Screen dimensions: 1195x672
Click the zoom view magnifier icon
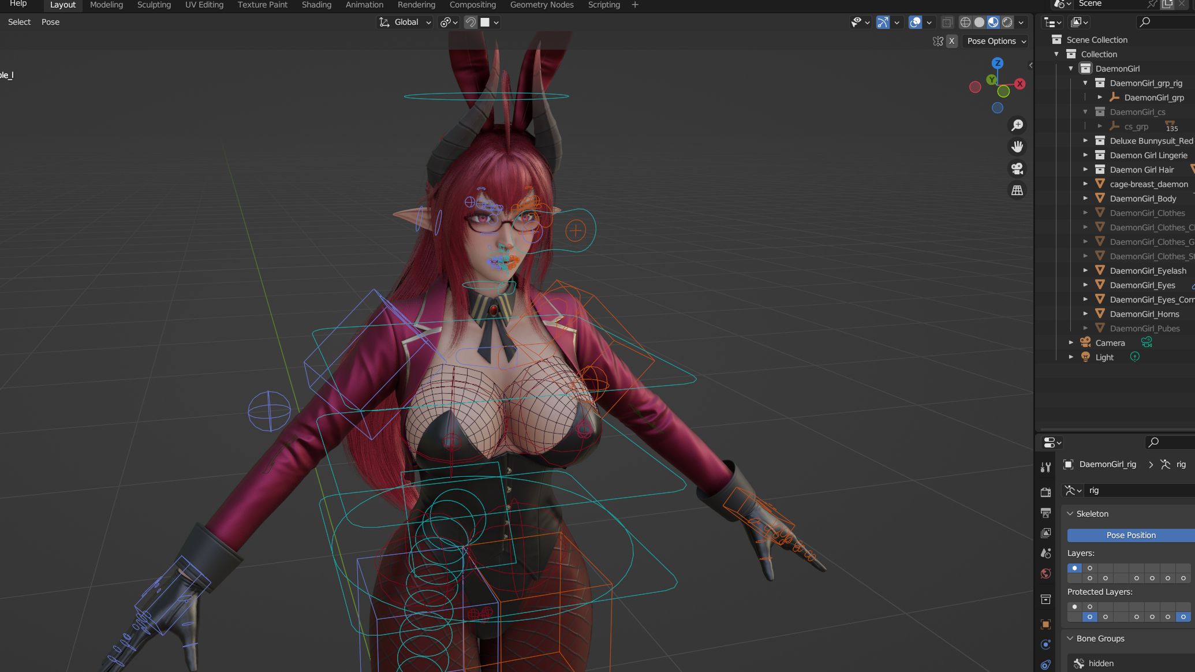pos(1017,125)
